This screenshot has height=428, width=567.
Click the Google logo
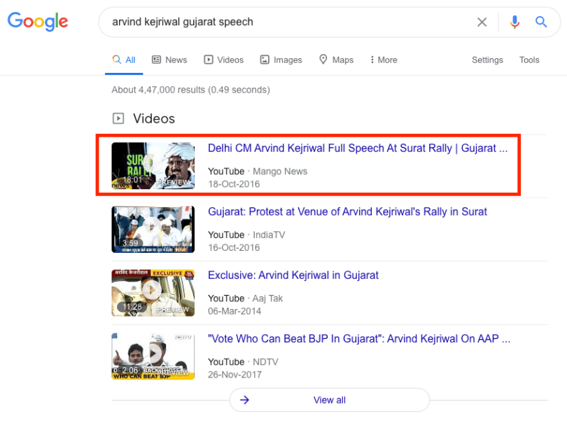(x=38, y=22)
